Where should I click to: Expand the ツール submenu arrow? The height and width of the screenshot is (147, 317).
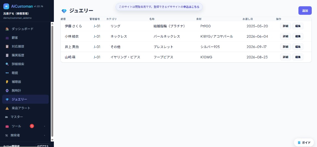tap(45, 126)
